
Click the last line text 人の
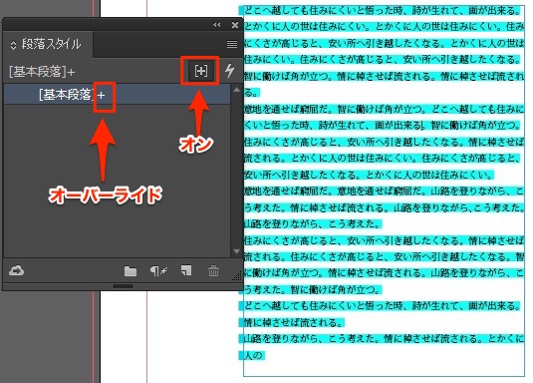(x=254, y=356)
